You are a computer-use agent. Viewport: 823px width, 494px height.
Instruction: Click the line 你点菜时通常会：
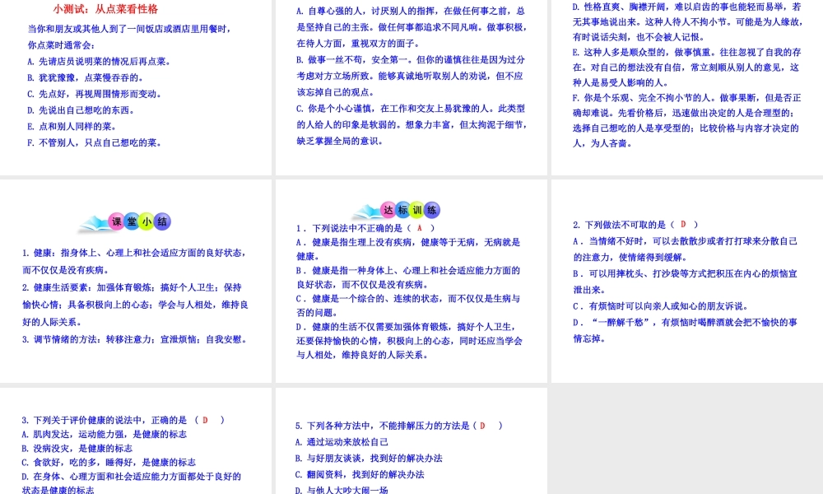tap(62, 45)
